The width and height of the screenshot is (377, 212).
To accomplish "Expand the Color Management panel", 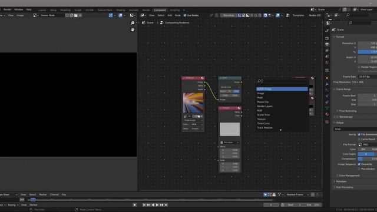I will pos(349,175).
